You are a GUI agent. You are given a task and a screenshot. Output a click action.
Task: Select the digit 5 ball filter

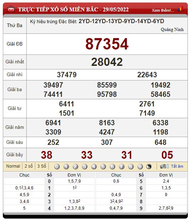(x=103, y=167)
